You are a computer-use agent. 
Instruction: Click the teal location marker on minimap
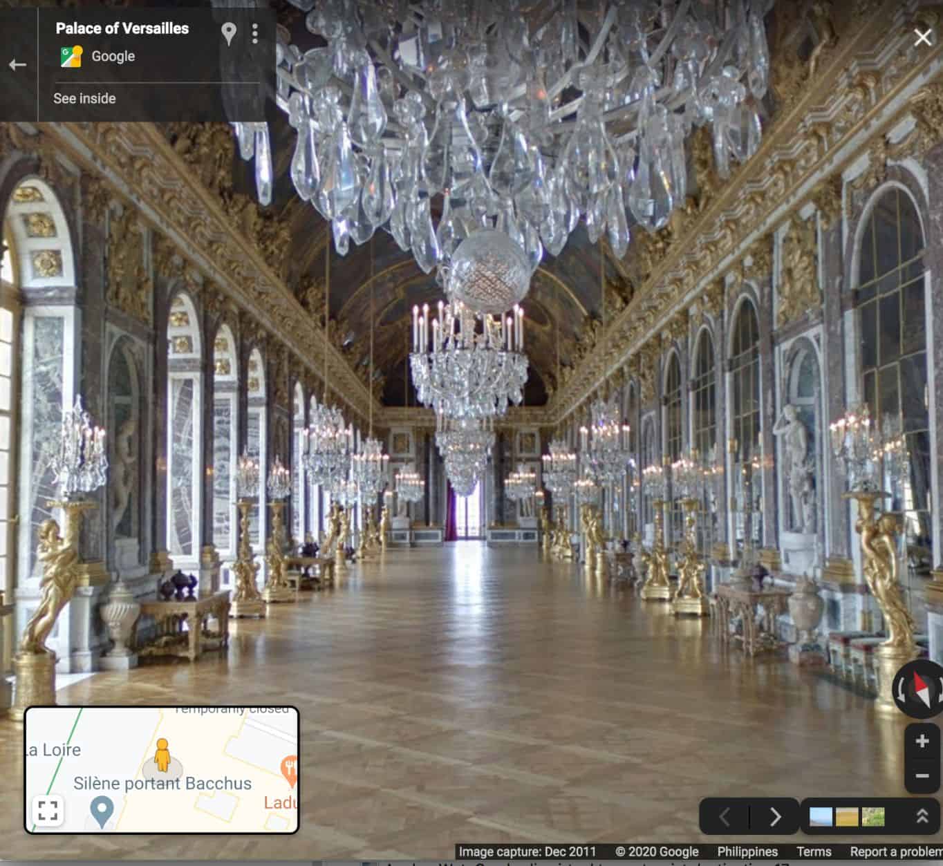pyautogui.click(x=102, y=811)
